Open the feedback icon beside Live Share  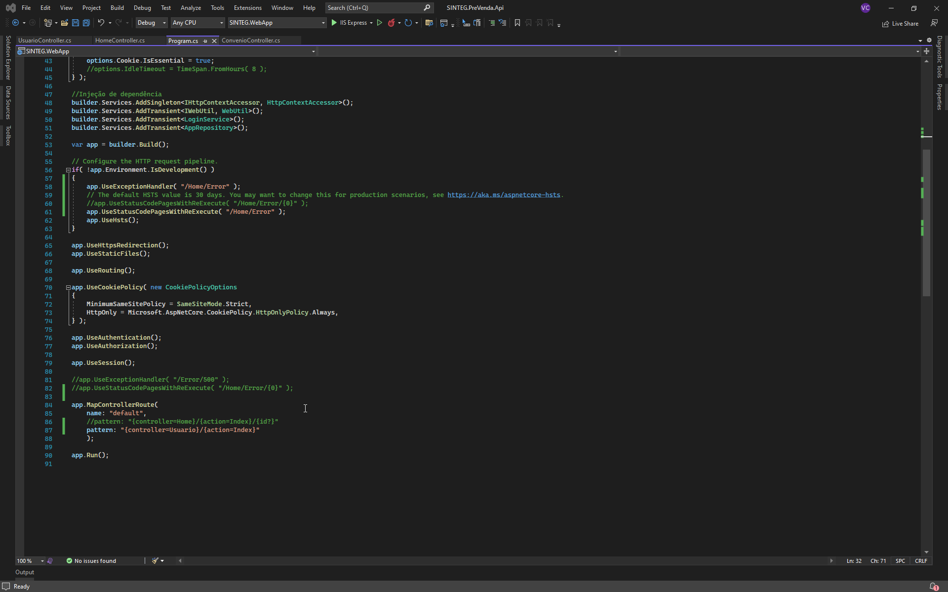click(934, 23)
